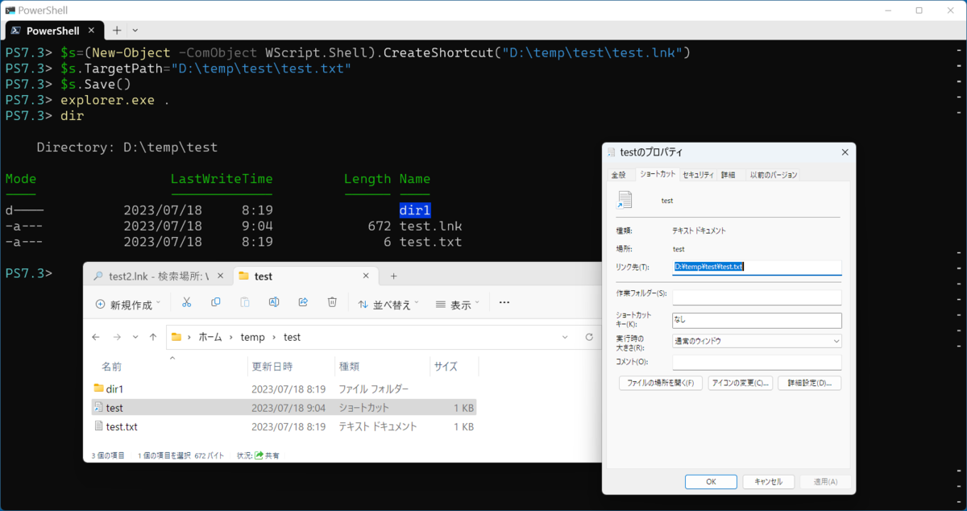Click the リンク先 target path field
Image resolution: width=967 pixels, height=511 pixels.
[x=757, y=267]
